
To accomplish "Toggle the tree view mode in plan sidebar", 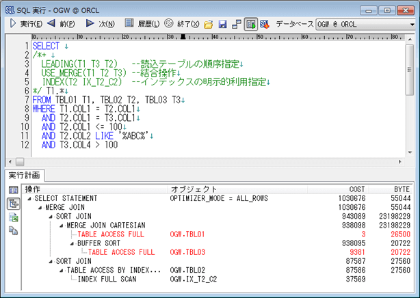I will click(x=13, y=203).
